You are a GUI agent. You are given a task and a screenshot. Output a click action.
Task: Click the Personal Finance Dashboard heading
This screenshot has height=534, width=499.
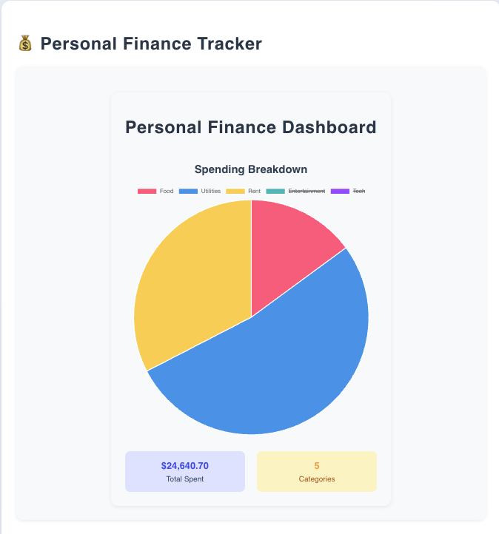point(251,127)
